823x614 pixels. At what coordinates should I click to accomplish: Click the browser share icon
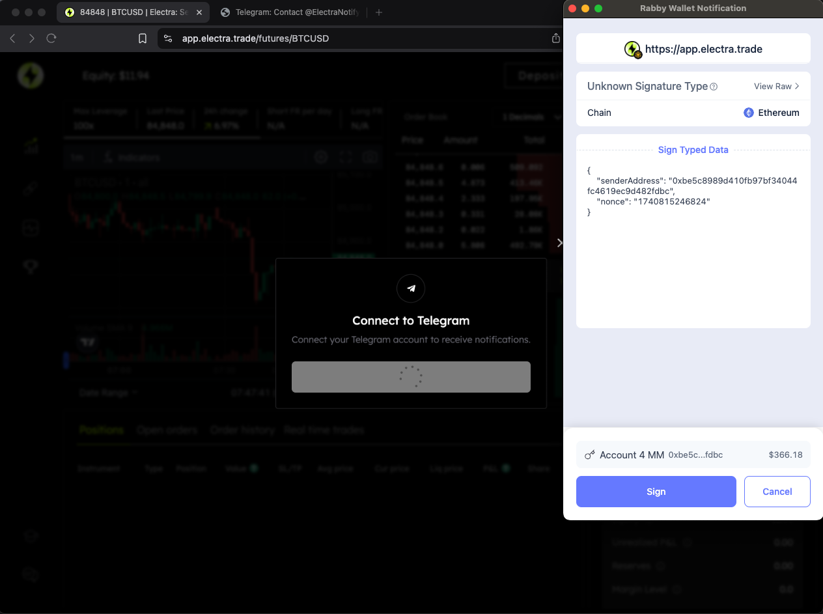(x=555, y=38)
